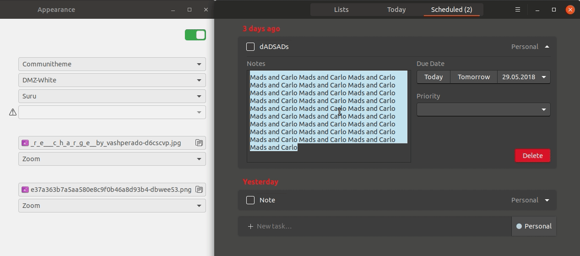
Task: Click the image file icon next to the dbwee53.png
Action: 25,190
